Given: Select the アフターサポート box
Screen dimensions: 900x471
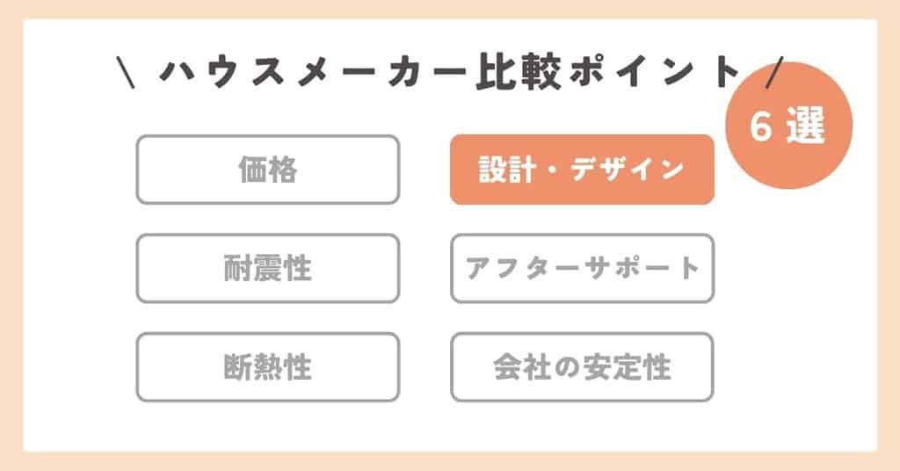Looking at the screenshot, I should click(582, 268).
